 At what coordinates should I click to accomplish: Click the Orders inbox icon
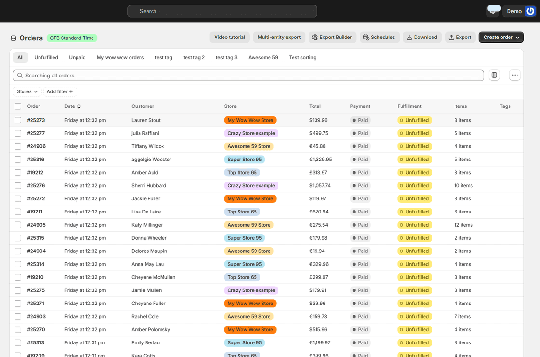click(14, 38)
